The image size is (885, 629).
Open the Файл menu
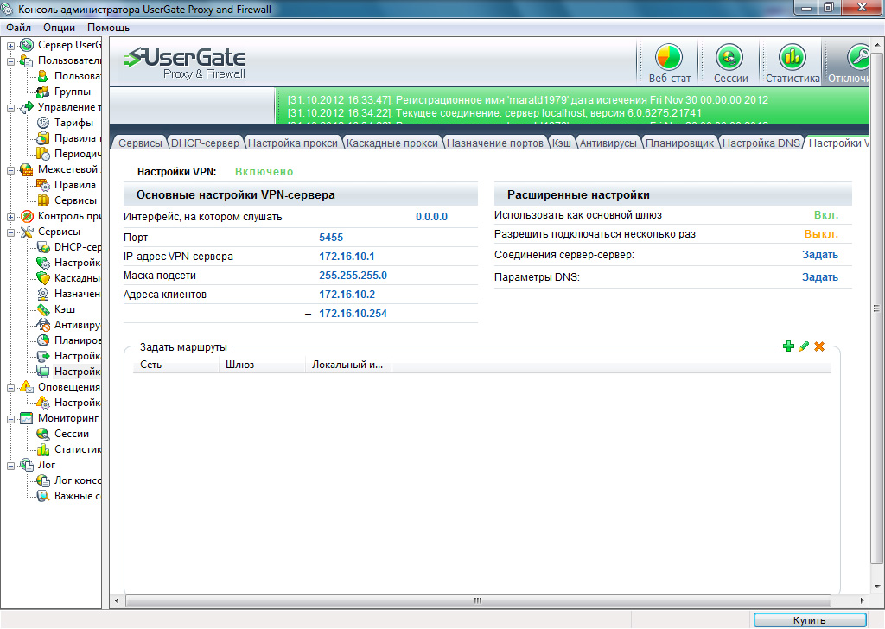(19, 27)
